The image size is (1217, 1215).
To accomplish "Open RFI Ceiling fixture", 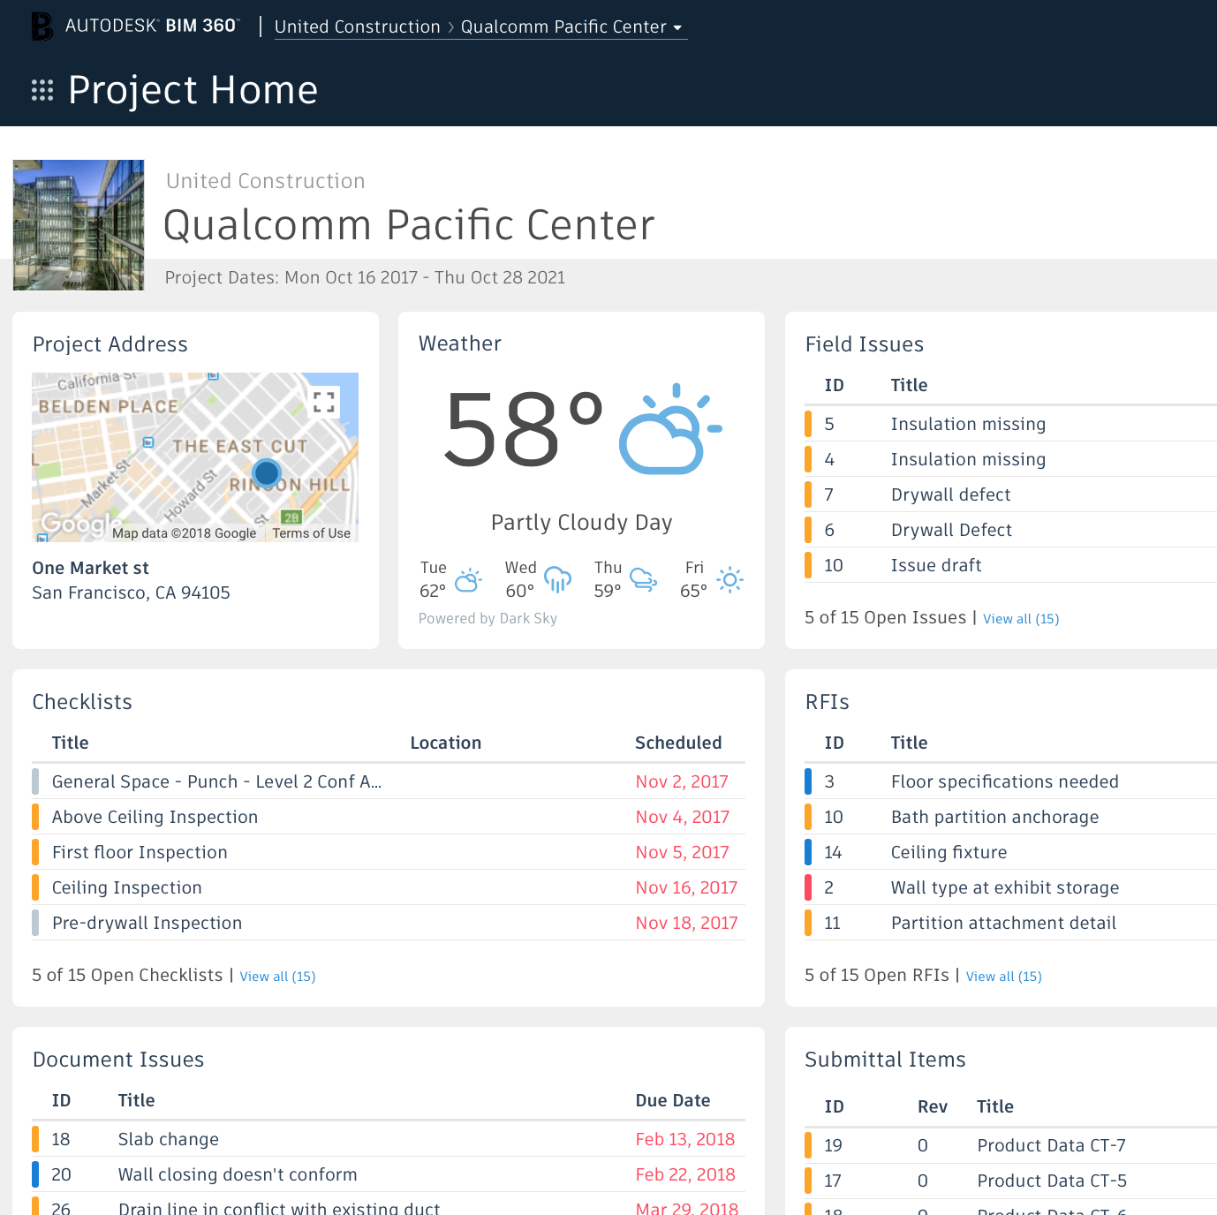I will pos(1010,852).
